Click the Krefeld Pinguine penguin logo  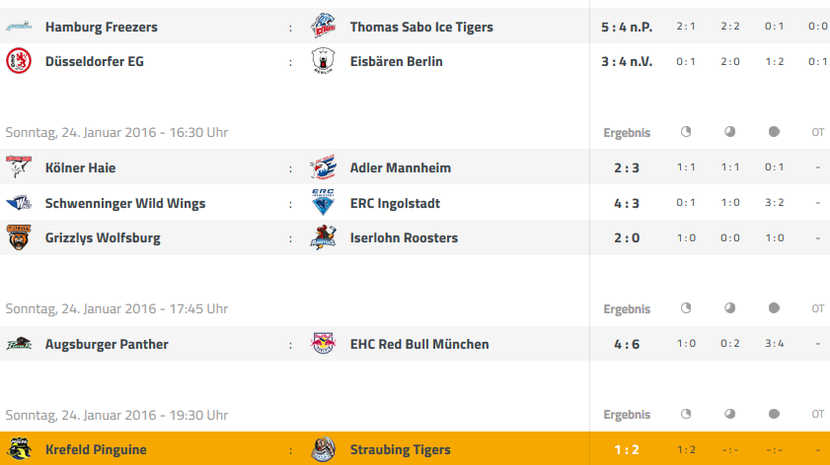[x=19, y=448]
